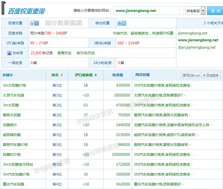Click keyword 3m太阳膜官方网站
The image size is (223, 189).
pos(18,164)
